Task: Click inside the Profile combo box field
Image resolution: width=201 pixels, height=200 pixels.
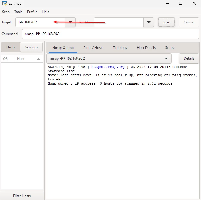Action: 118,22
